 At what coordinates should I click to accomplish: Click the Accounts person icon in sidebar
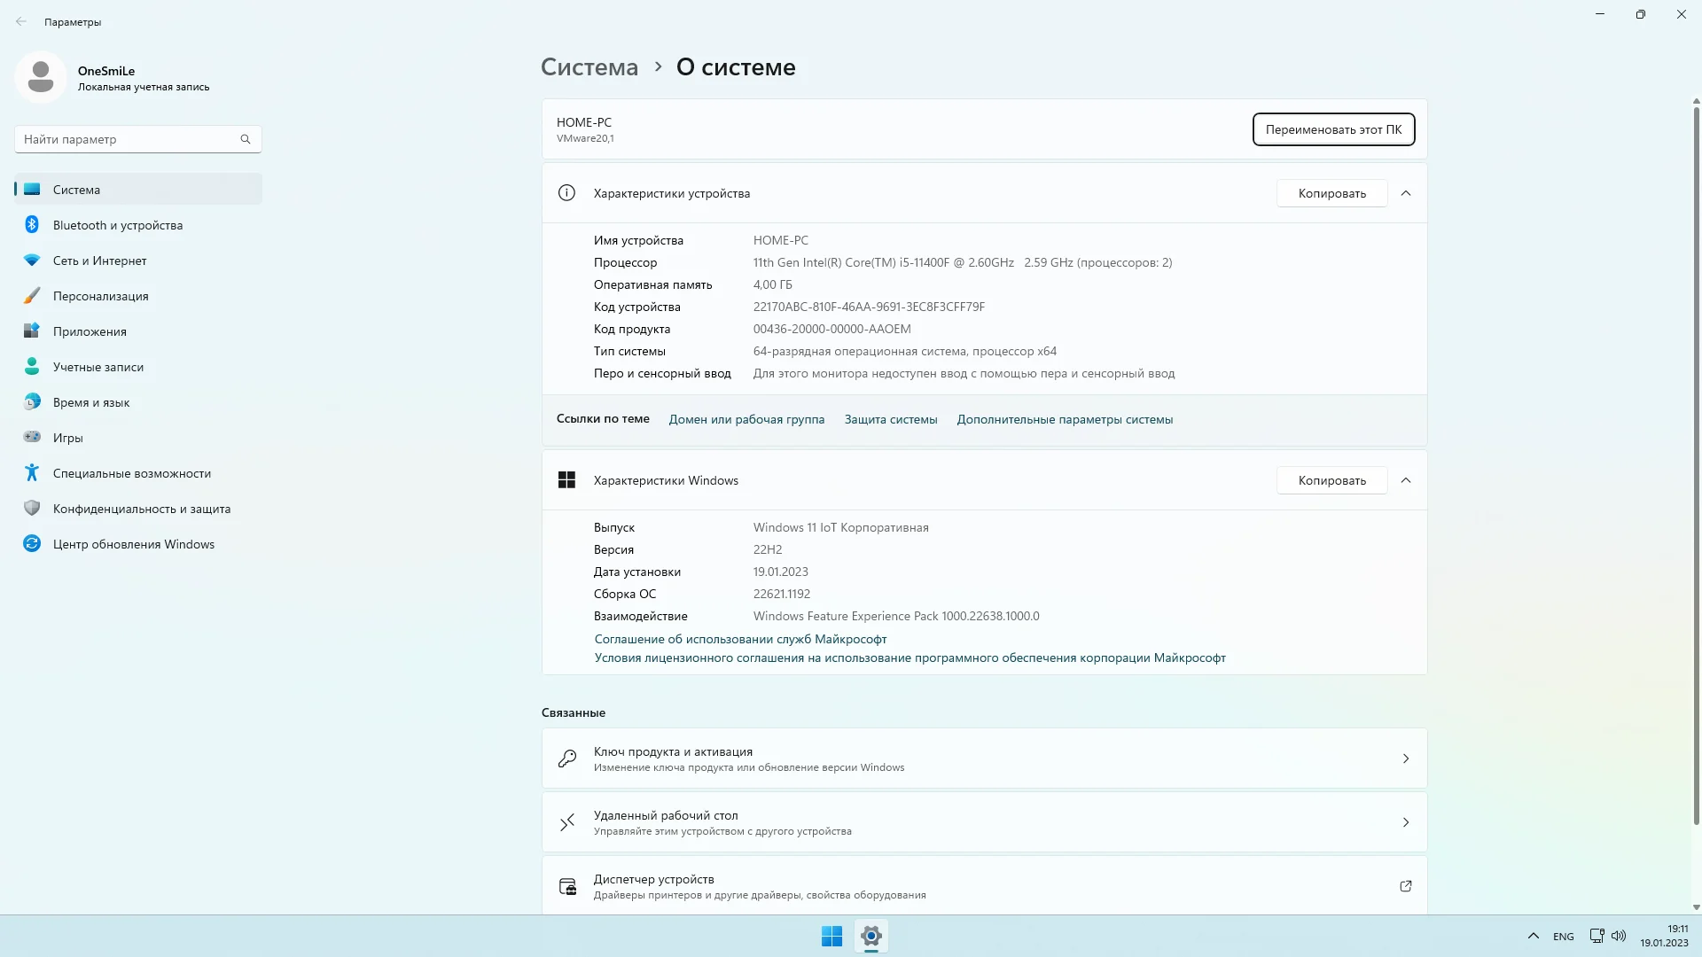point(32,367)
